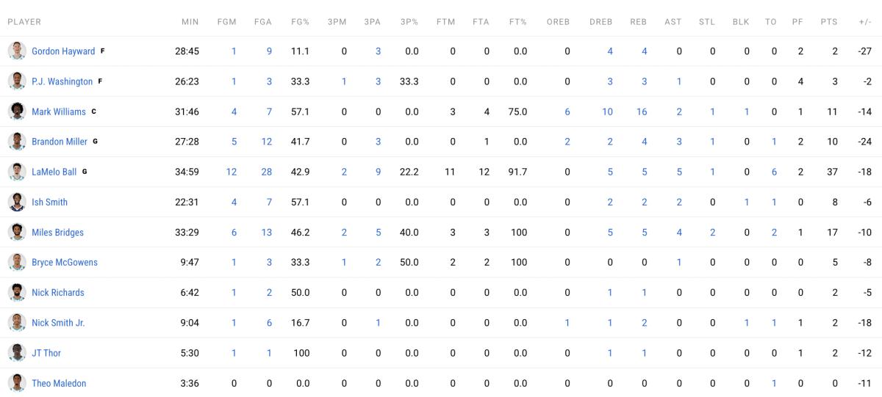882x397 pixels.
Task: Open Nick Smith Jr. profile link
Action: click(x=58, y=323)
